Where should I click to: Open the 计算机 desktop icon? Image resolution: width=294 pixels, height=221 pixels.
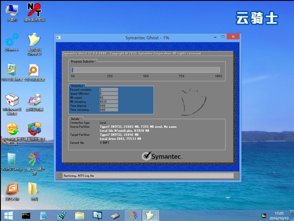12,13
